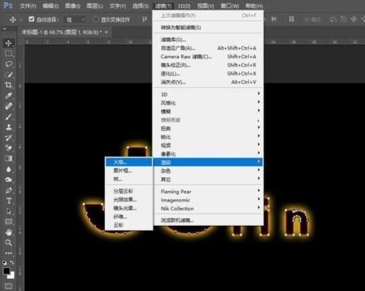This screenshot has width=365, height=291.
Task: Reset to default foreground/background colors
Action: coord(5,263)
